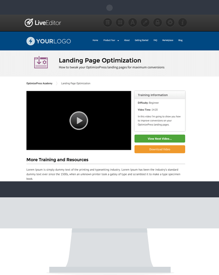Open the gear settings icon
This screenshot has width=219, height=275.
(x=170, y=23)
